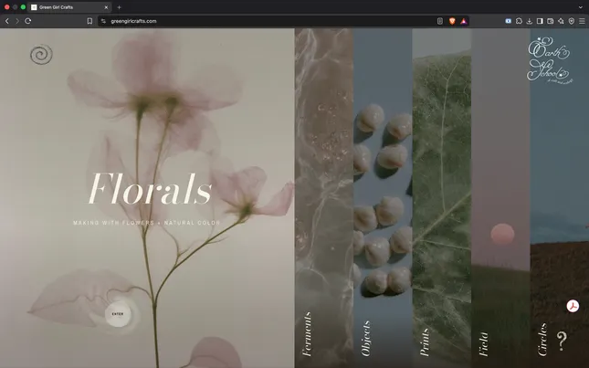Open a new tab with plus button
This screenshot has width=589, height=368.
pos(119,7)
